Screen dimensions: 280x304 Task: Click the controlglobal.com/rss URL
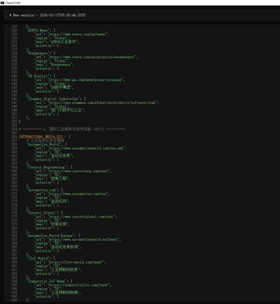82,217
